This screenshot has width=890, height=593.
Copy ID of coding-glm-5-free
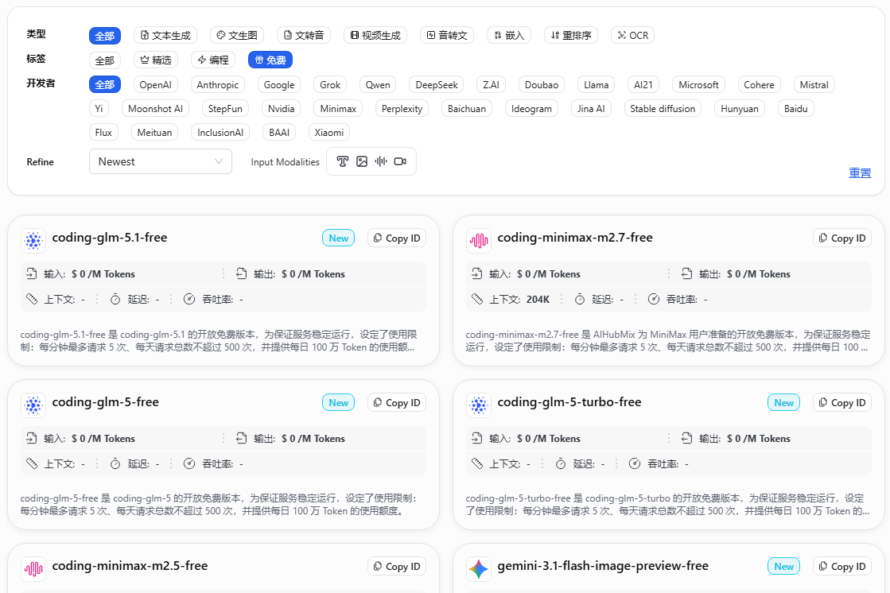tap(397, 403)
